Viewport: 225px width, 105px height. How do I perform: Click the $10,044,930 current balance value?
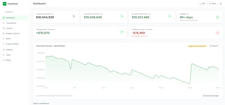coord(45,17)
